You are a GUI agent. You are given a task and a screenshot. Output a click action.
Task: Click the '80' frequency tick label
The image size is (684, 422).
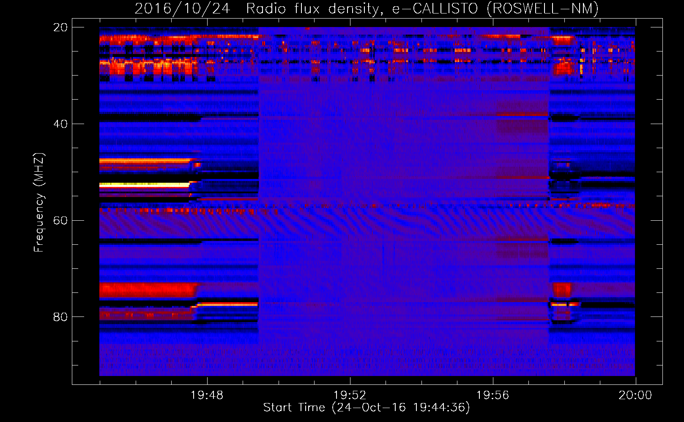coord(60,317)
